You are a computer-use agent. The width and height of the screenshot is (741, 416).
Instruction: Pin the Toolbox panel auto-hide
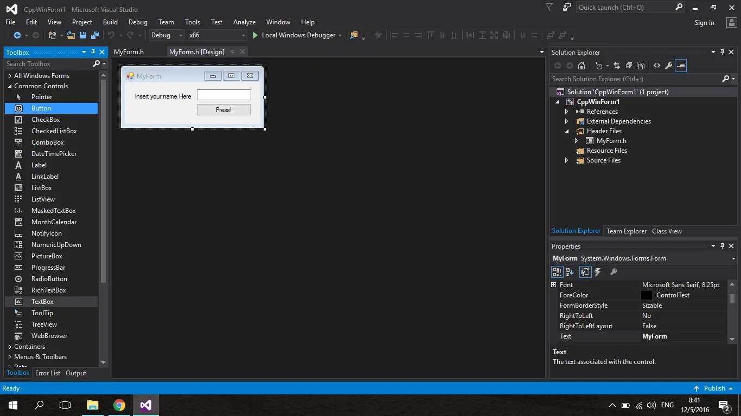click(x=93, y=53)
